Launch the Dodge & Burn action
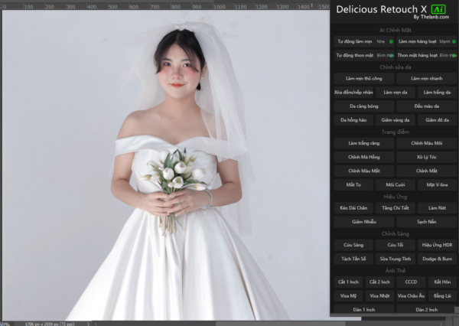This screenshot has width=459, height=326. pos(437,259)
